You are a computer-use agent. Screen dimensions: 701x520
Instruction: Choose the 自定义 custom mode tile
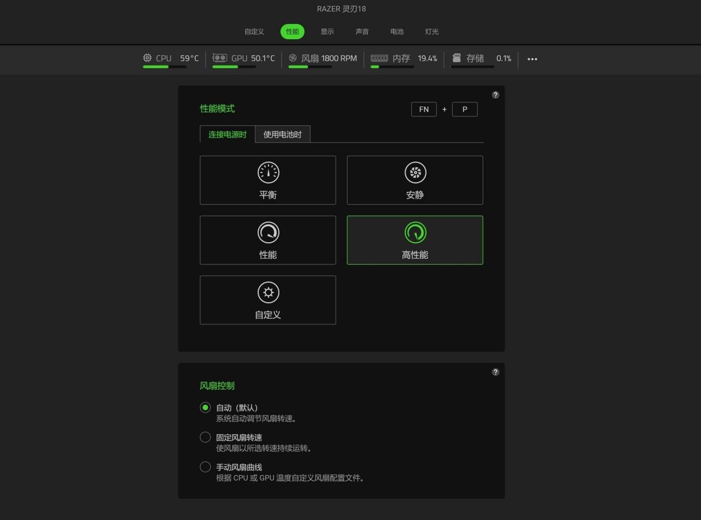click(x=268, y=300)
